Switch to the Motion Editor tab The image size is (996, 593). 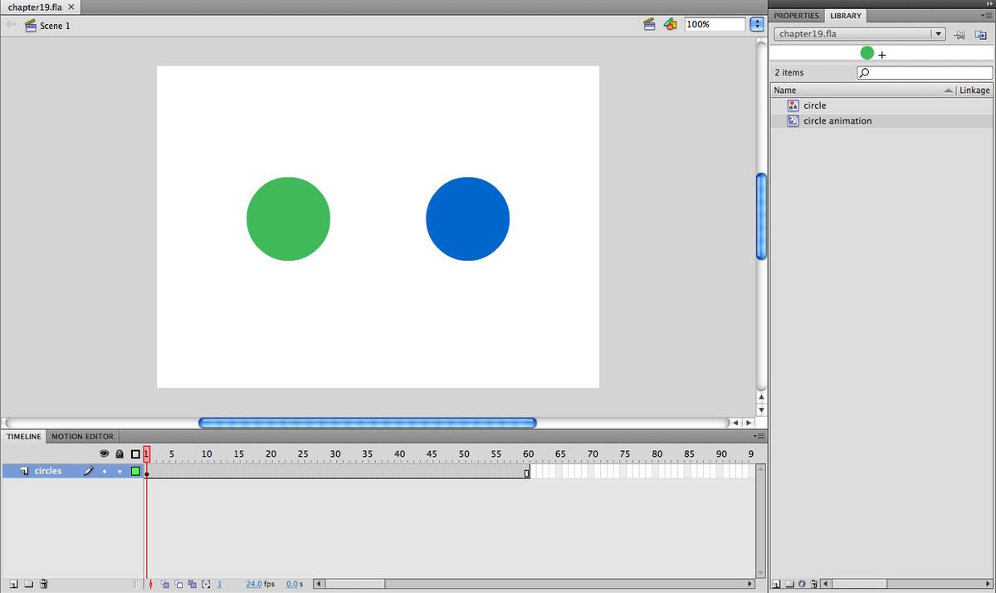point(83,436)
